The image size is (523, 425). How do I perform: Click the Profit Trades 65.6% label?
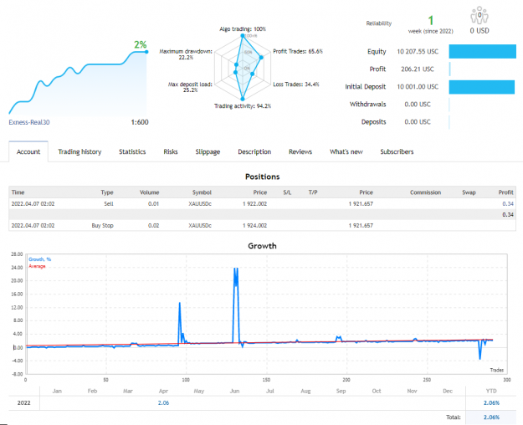298,51
